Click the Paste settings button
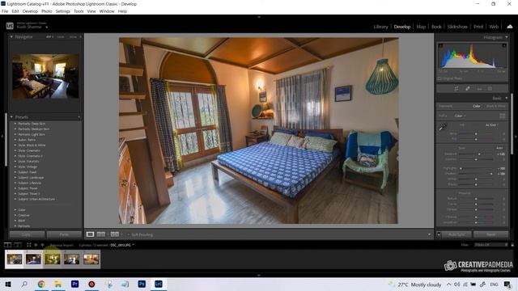The width and height of the screenshot is (518, 291). [x=64, y=234]
